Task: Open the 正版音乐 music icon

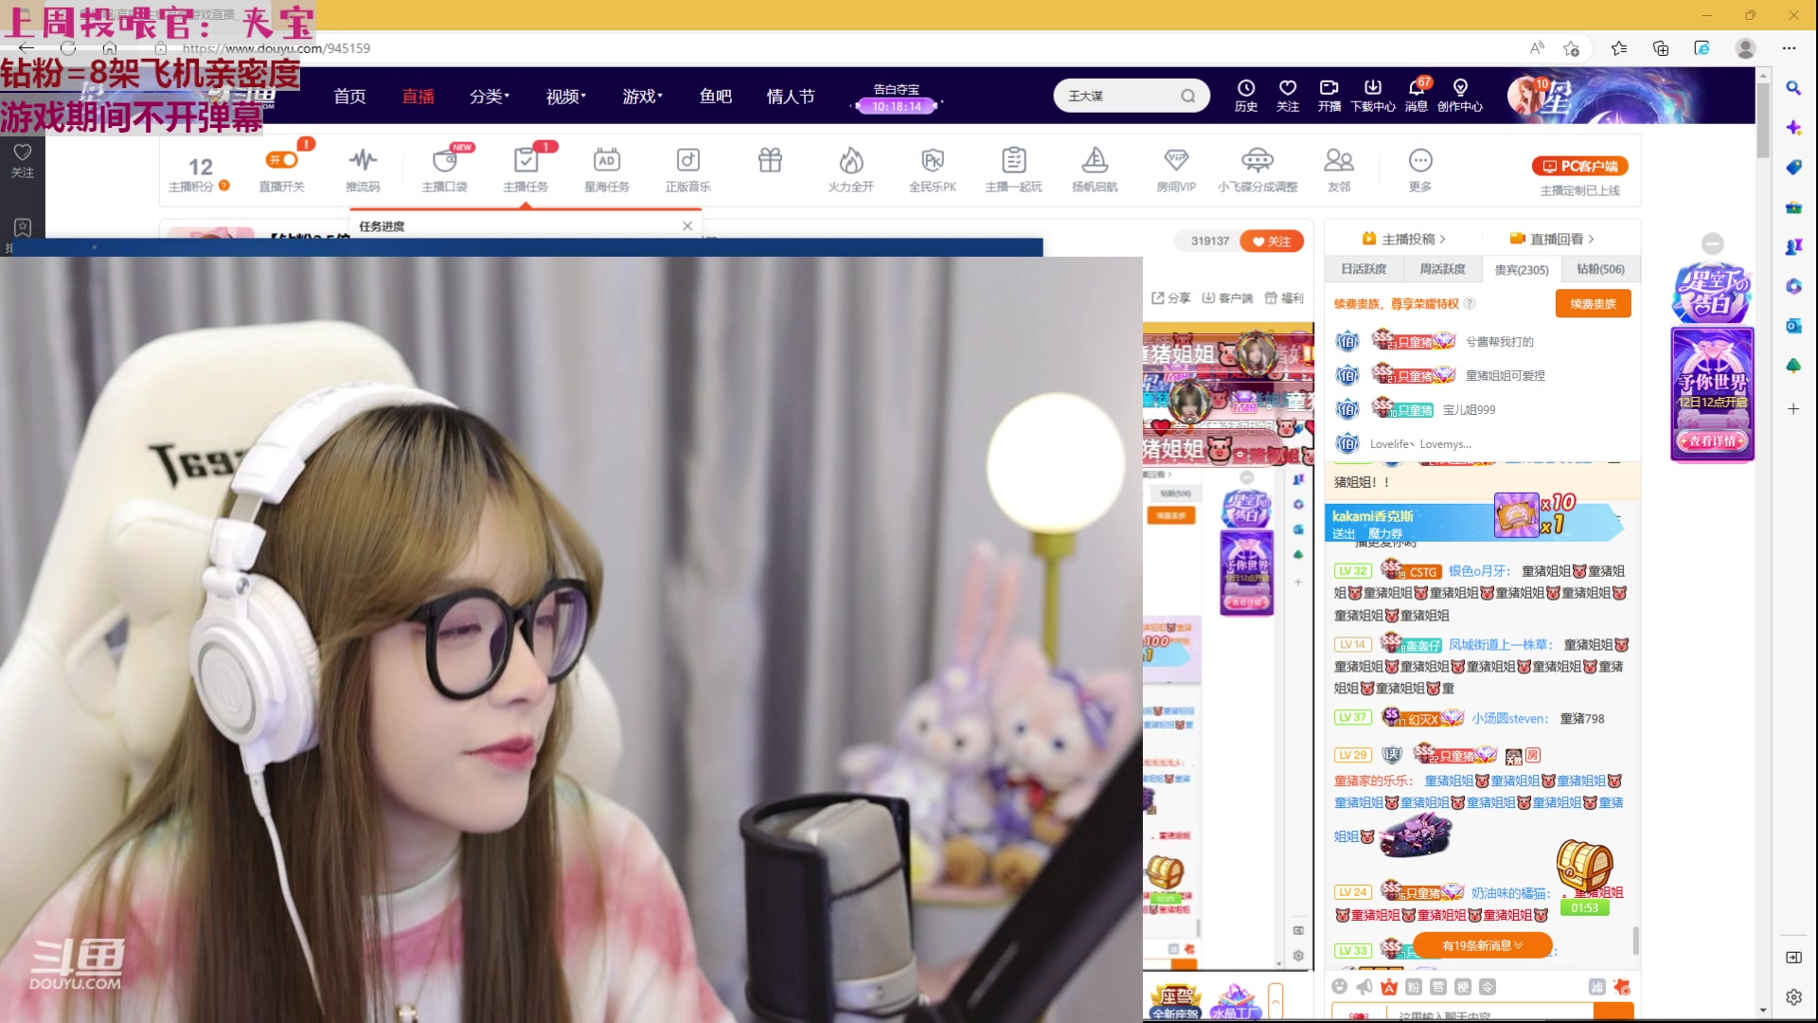Action: click(687, 161)
